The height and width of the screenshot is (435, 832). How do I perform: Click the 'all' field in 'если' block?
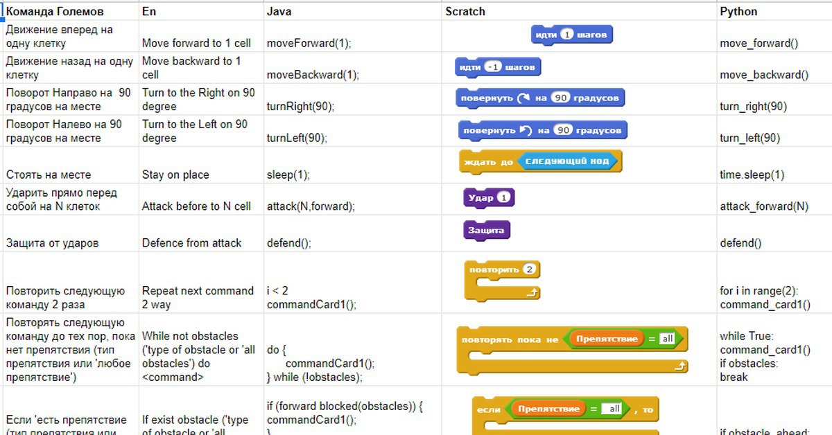click(613, 409)
